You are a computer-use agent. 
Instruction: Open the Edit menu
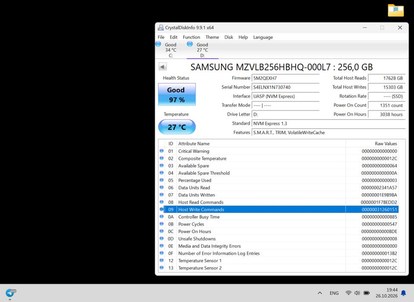173,37
